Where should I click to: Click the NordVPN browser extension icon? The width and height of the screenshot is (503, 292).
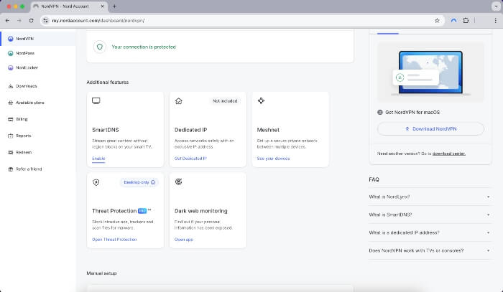[453, 21]
